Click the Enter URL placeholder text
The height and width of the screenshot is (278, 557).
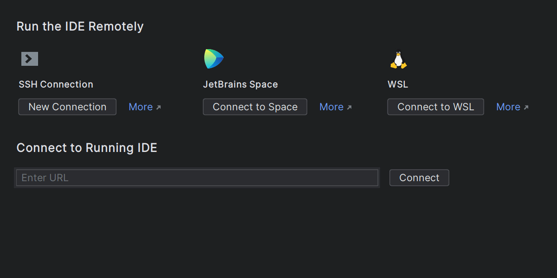[x=45, y=178]
